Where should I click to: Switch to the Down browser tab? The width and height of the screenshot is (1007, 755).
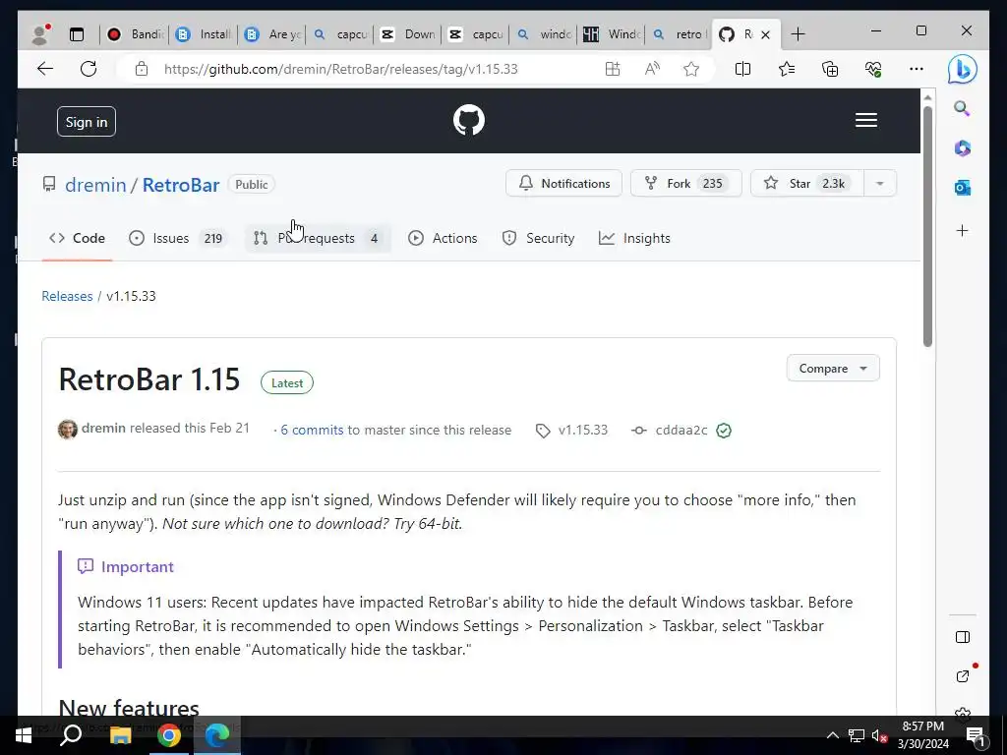[x=408, y=34]
